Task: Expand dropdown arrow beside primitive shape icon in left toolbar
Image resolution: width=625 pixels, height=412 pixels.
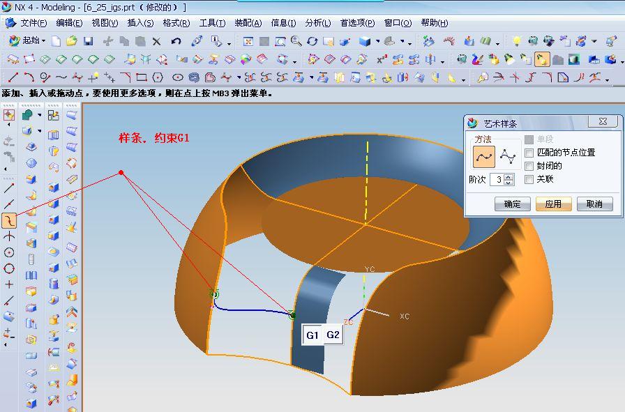Action: (x=40, y=115)
